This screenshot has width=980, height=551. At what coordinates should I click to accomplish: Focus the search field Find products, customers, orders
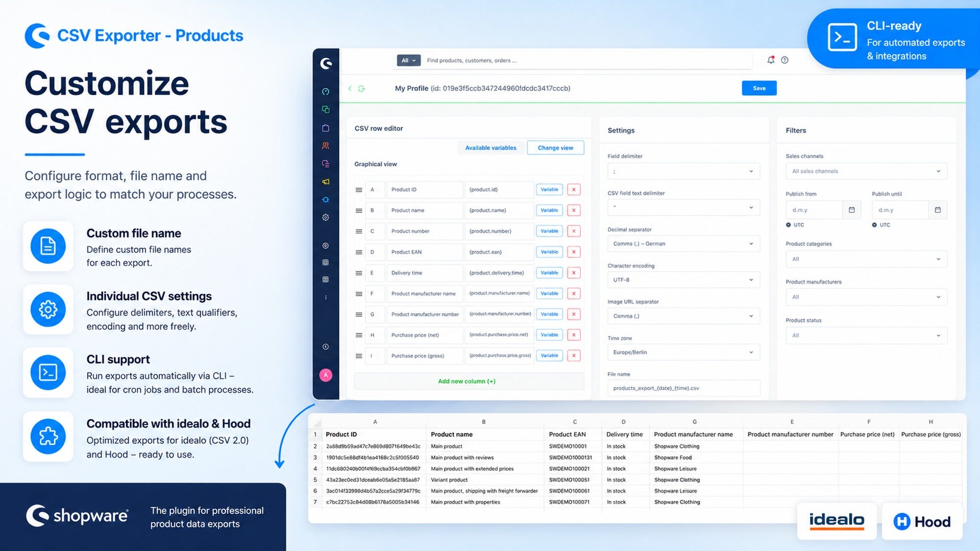[587, 60]
